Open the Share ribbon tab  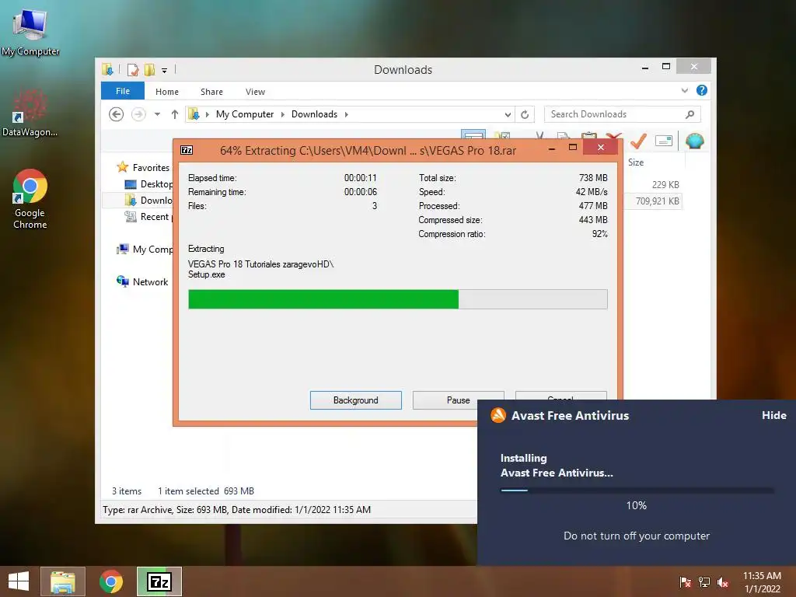211,92
